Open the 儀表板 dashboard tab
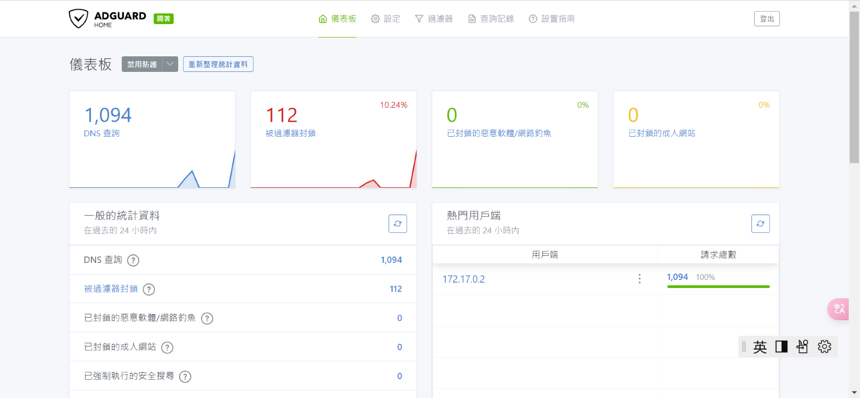The width and height of the screenshot is (860, 398). pos(338,19)
